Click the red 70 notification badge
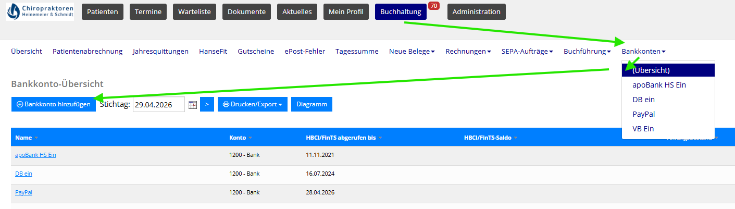The width and height of the screenshot is (735, 209). tap(433, 6)
